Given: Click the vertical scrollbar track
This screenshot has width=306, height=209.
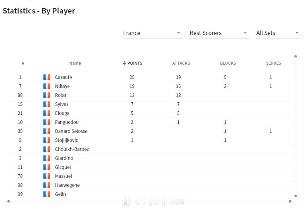Looking at the screenshot, I should pyautogui.click(x=296, y=126).
